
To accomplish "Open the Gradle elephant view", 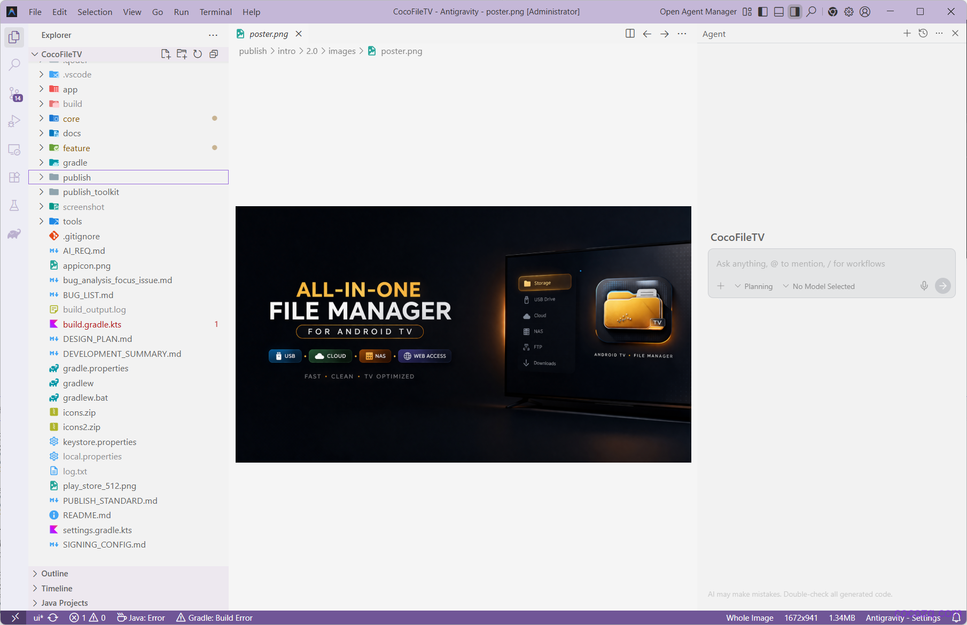I will click(14, 234).
